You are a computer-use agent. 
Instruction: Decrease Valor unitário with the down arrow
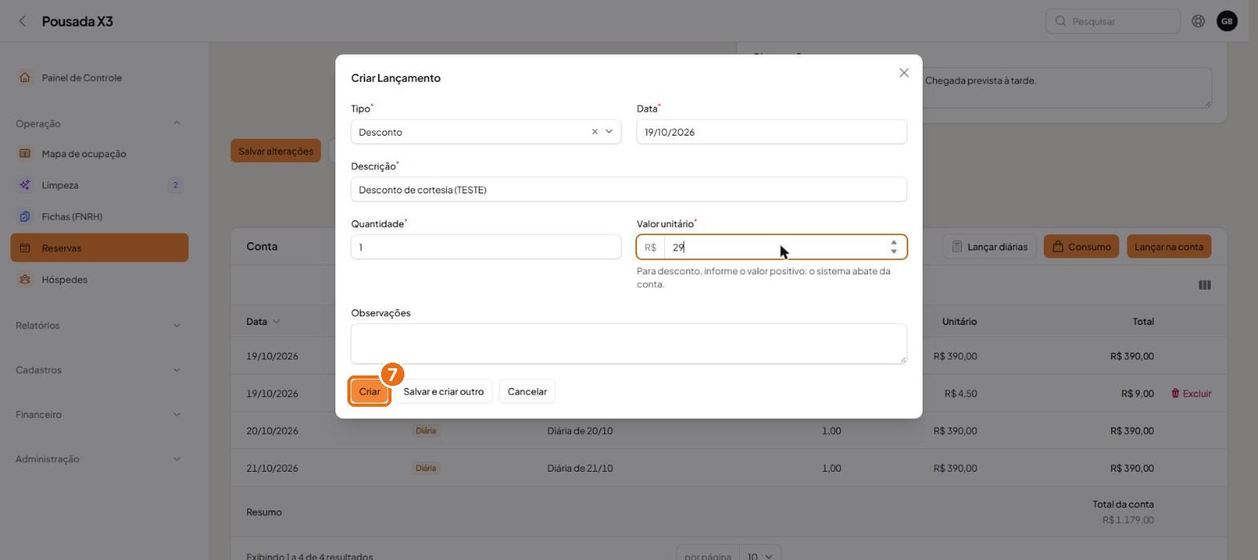(x=894, y=252)
